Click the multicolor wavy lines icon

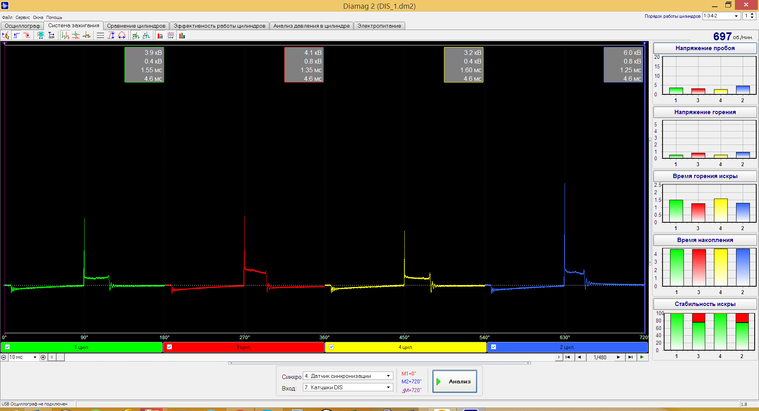pyautogui.click(x=171, y=36)
